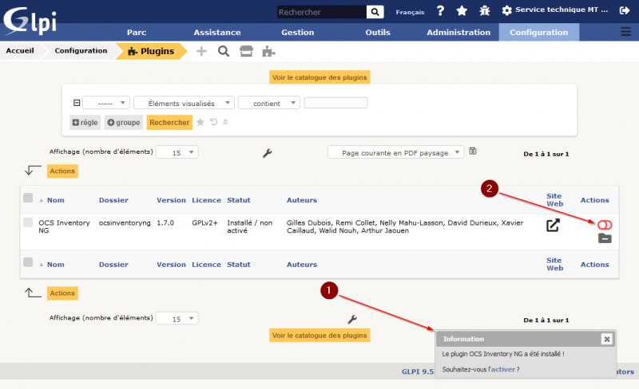The image size is (639, 389).
Task: Open the Administration menu
Action: [x=458, y=33]
